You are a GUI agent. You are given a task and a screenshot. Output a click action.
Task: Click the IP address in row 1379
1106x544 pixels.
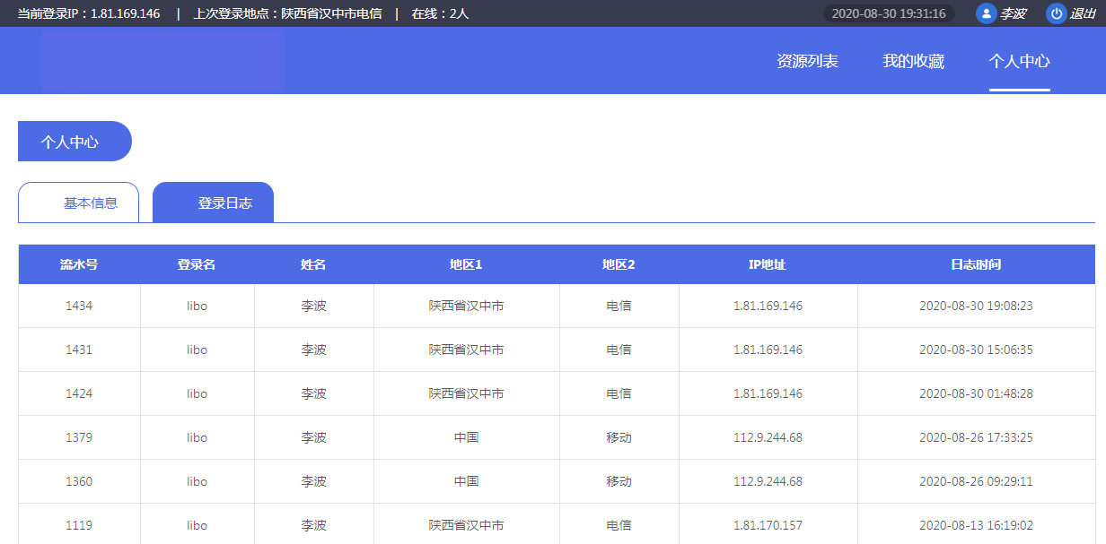point(768,437)
